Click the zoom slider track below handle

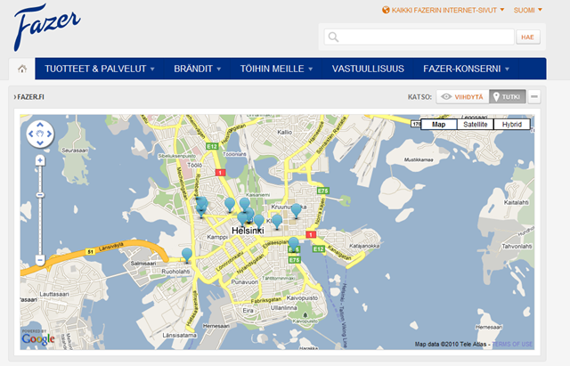[40, 226]
